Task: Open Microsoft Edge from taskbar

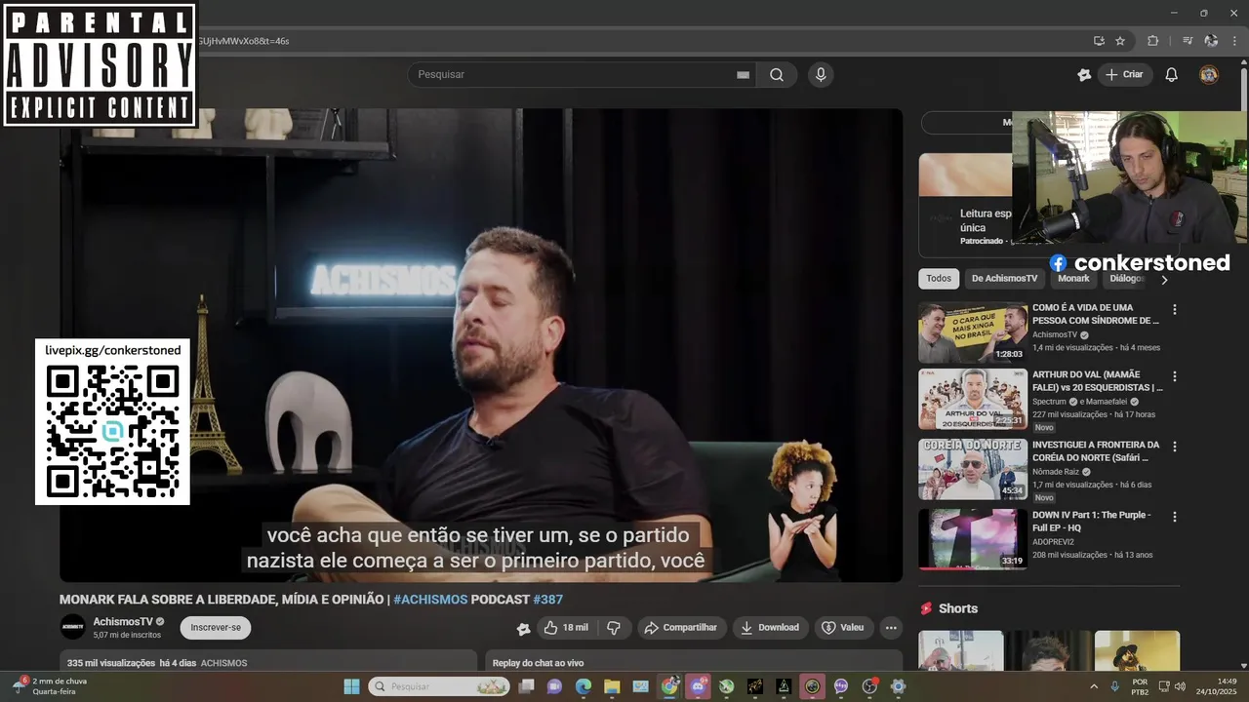Action: click(x=584, y=686)
